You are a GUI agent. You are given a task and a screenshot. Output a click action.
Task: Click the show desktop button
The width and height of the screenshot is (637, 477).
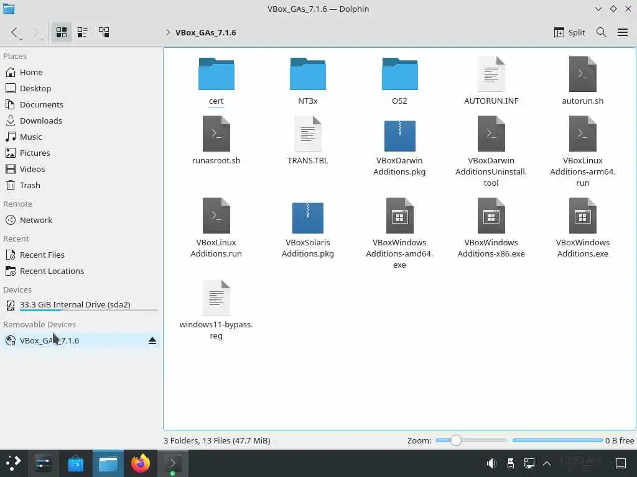(621, 463)
